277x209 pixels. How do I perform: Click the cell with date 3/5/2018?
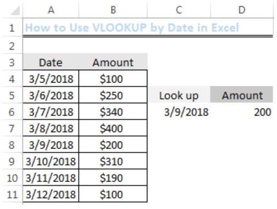click(51, 79)
